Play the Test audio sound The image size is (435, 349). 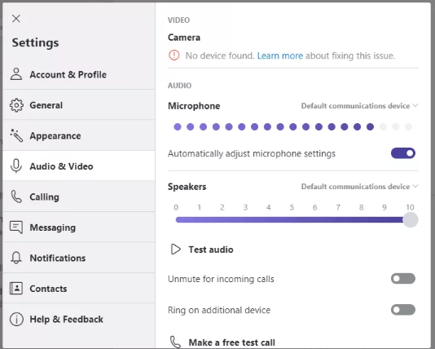coord(202,250)
